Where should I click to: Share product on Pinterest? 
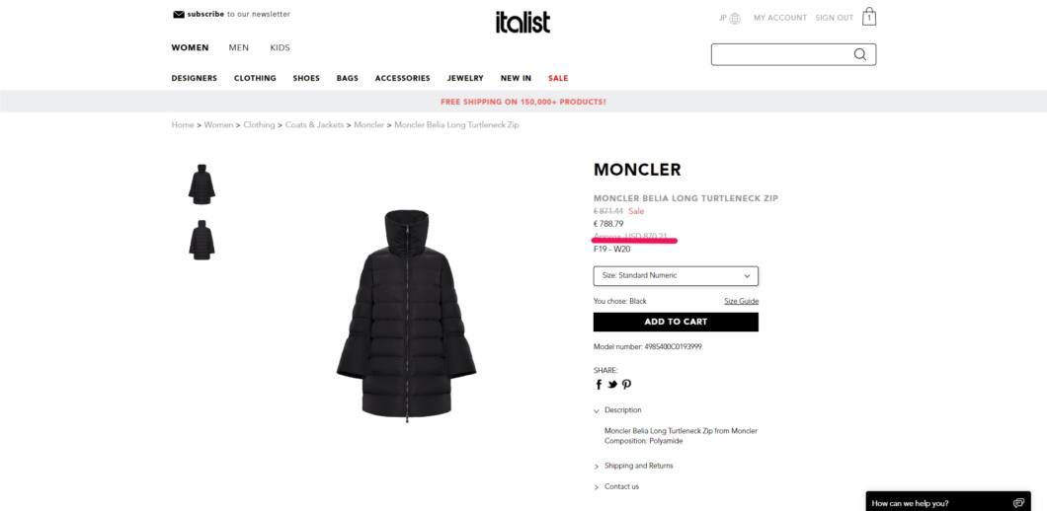(626, 385)
